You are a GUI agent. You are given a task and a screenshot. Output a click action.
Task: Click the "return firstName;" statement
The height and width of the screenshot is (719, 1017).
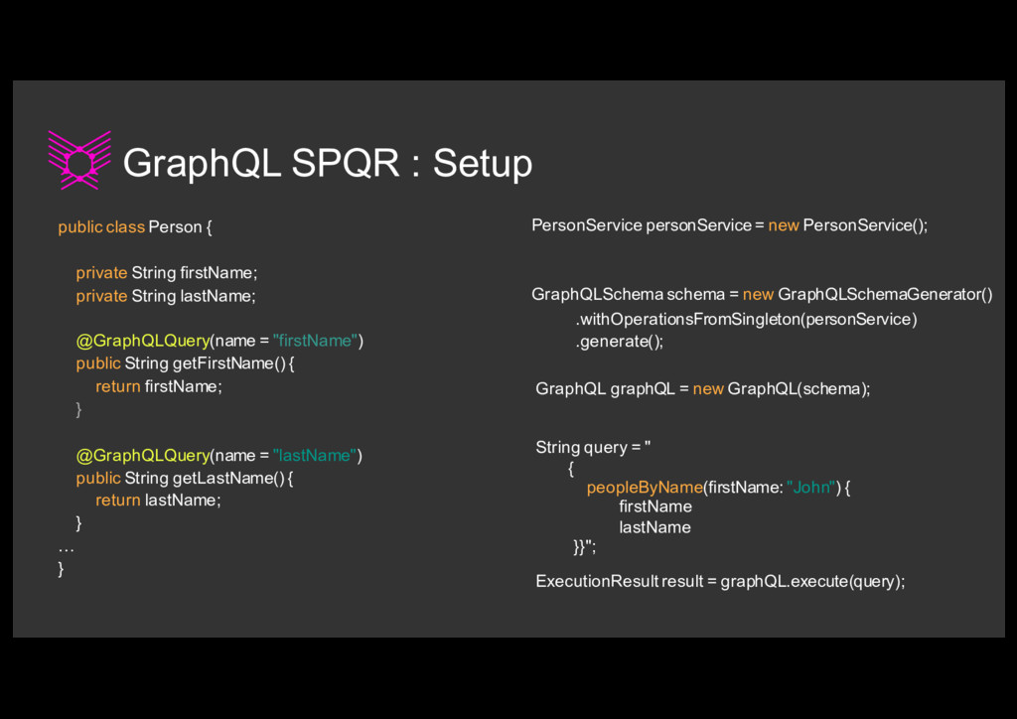[159, 386]
